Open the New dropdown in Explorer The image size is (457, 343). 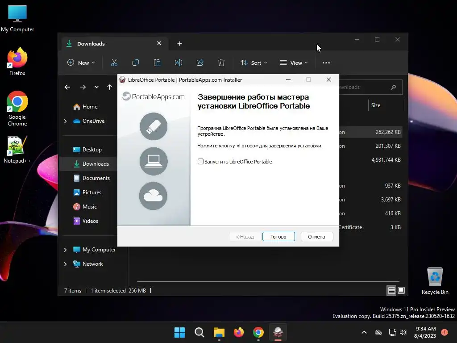pyautogui.click(x=81, y=63)
